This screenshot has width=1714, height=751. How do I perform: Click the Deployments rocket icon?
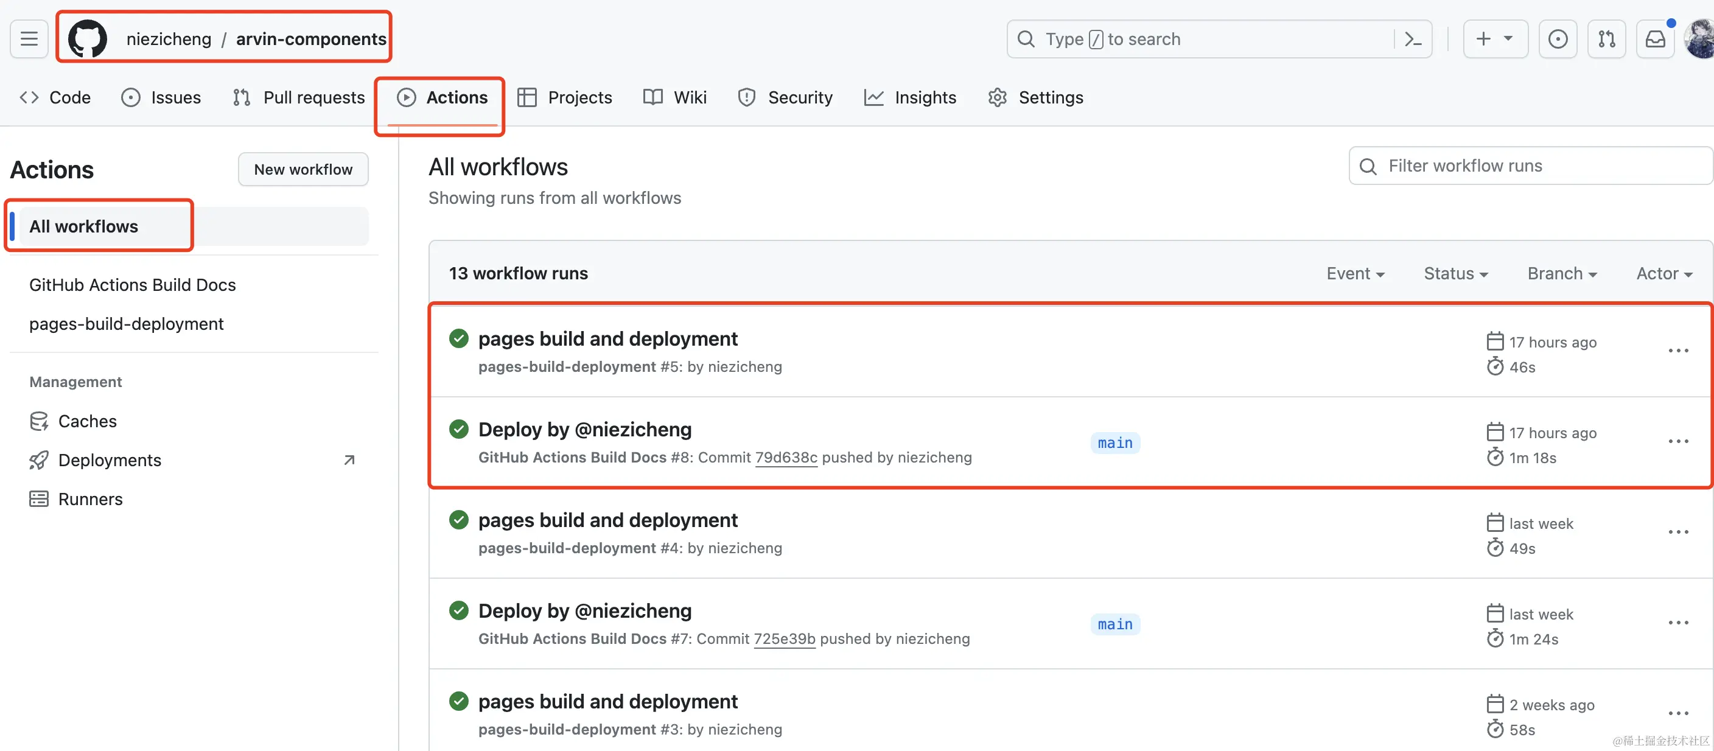coord(38,460)
